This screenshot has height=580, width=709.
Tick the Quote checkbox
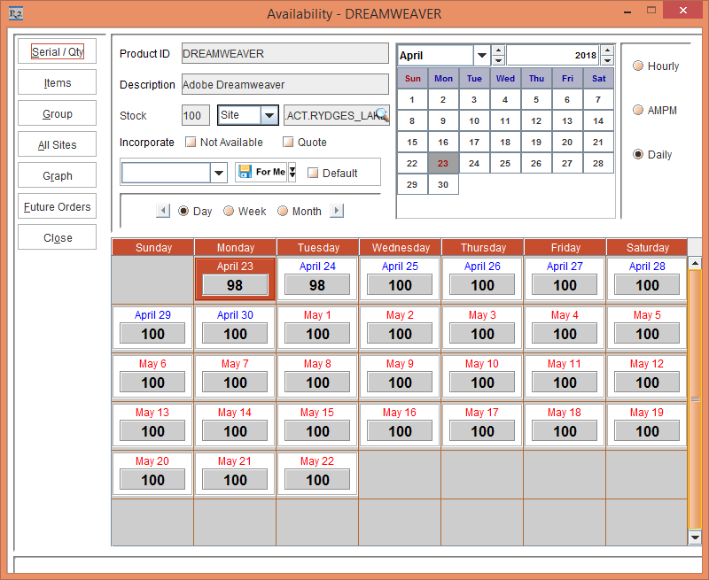tap(288, 142)
